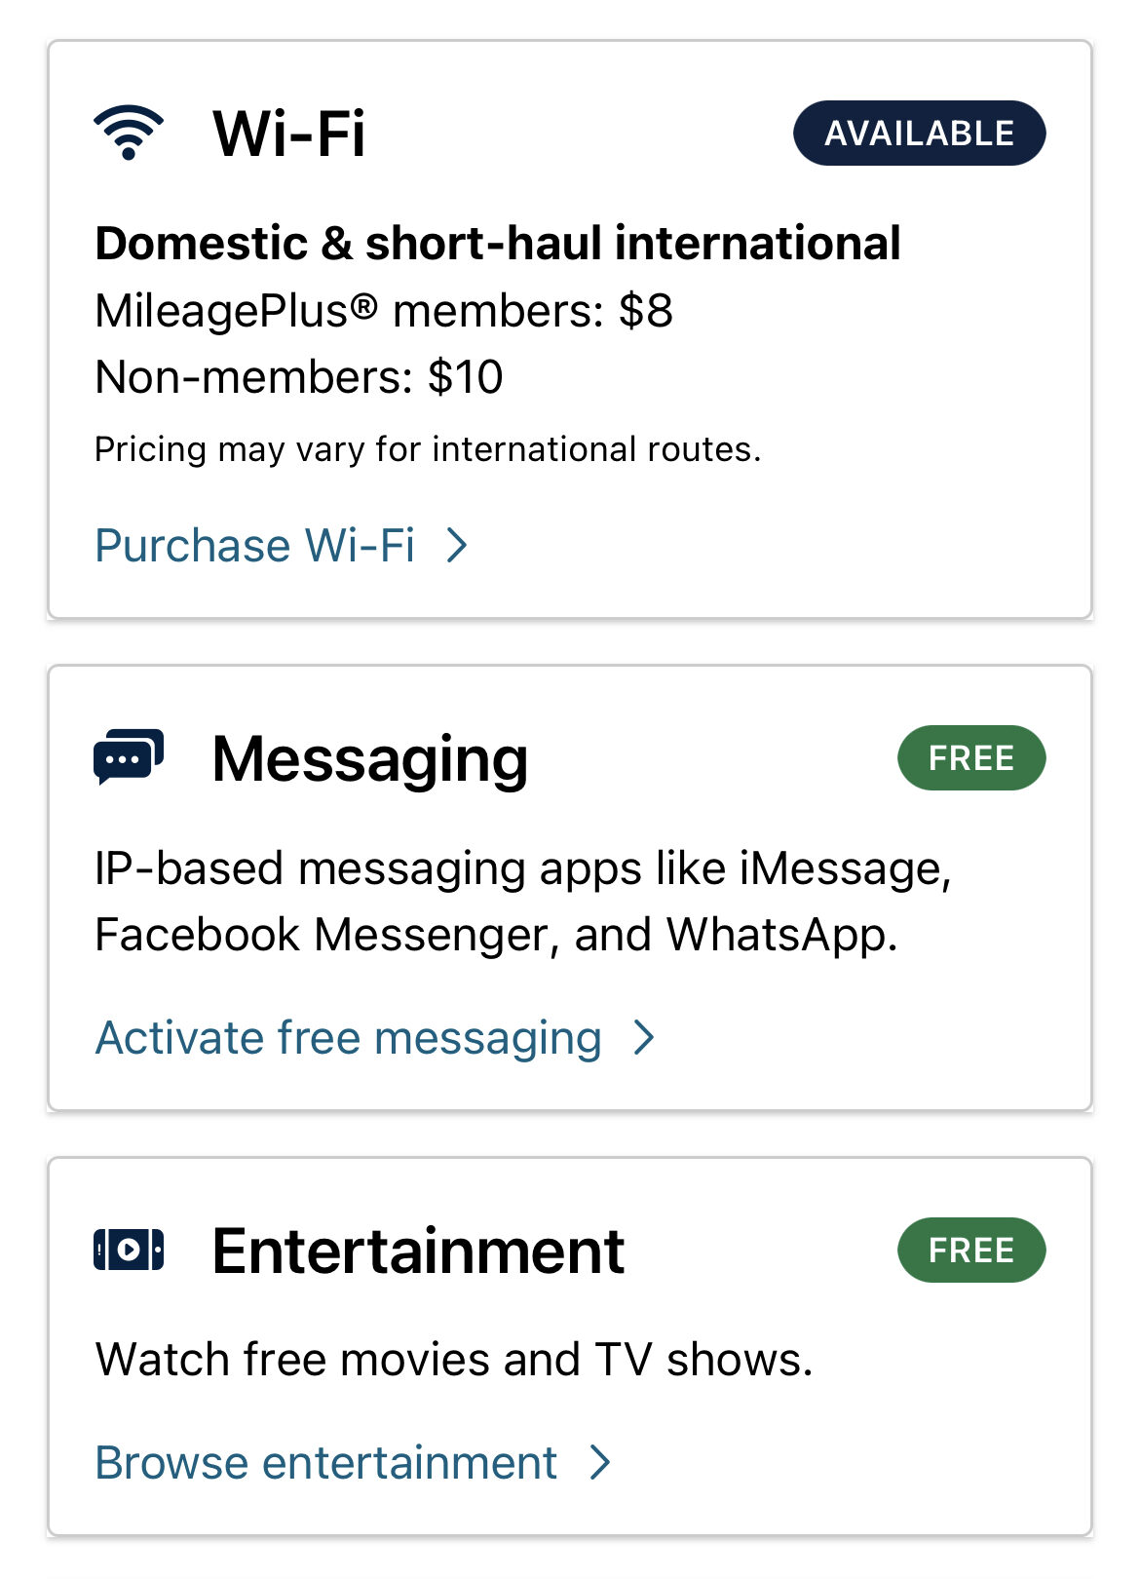Tap the Activate free messaging link
1140x1579 pixels.
point(348,1038)
